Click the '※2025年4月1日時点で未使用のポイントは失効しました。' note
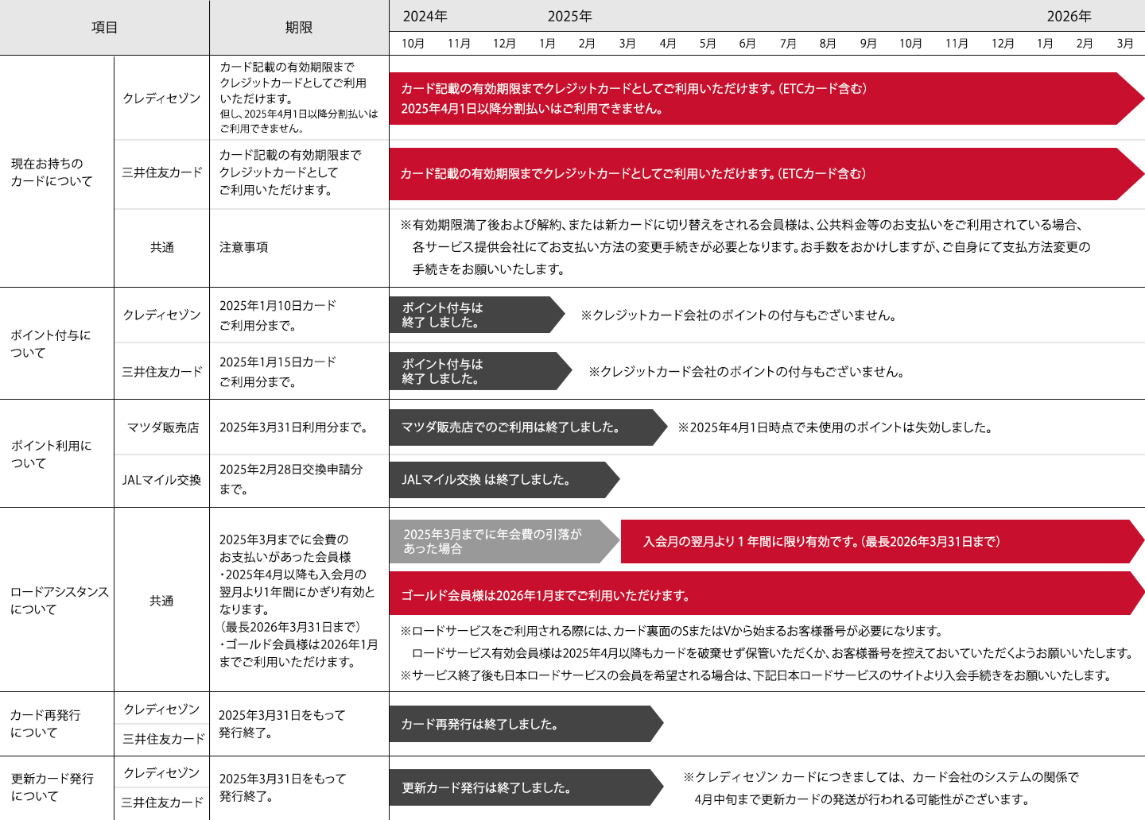This screenshot has height=820, width=1145. pos(836,427)
